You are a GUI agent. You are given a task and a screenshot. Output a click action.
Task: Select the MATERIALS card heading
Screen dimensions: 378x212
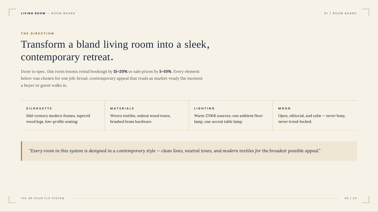pyautogui.click(x=122, y=109)
